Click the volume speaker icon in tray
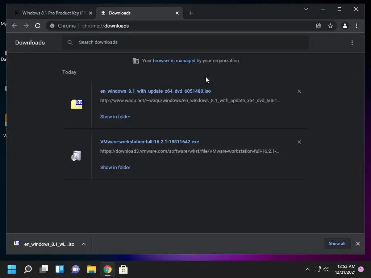This screenshot has width=371, height=278. 326,269
